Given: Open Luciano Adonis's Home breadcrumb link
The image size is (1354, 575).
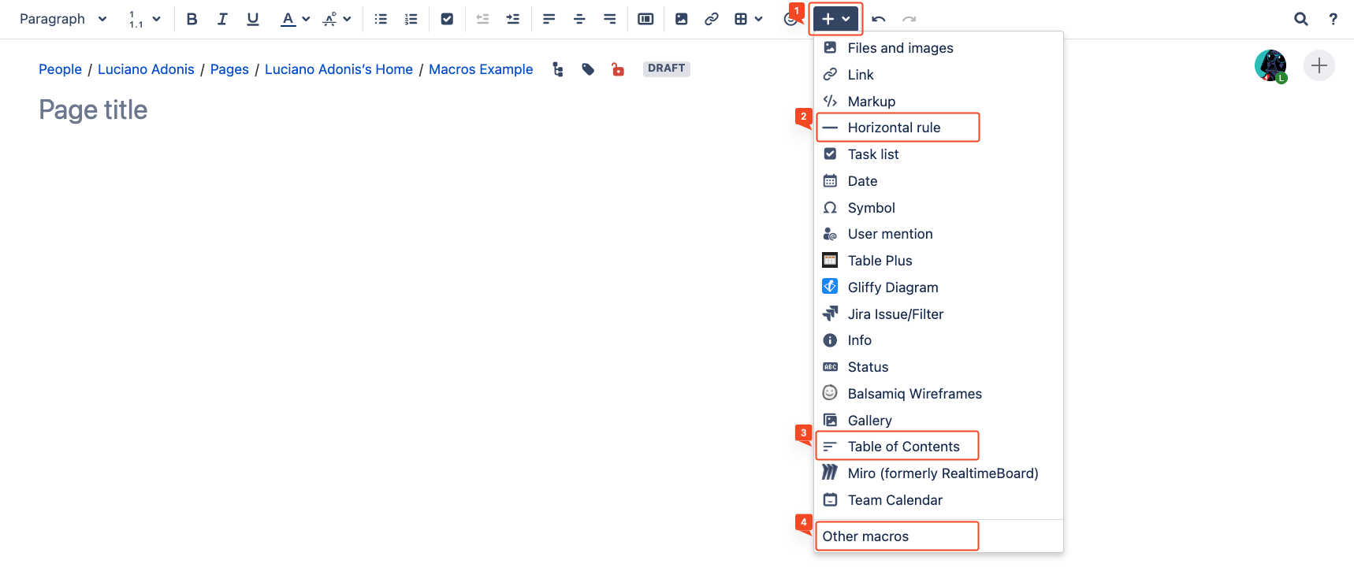Looking at the screenshot, I should click(x=338, y=69).
